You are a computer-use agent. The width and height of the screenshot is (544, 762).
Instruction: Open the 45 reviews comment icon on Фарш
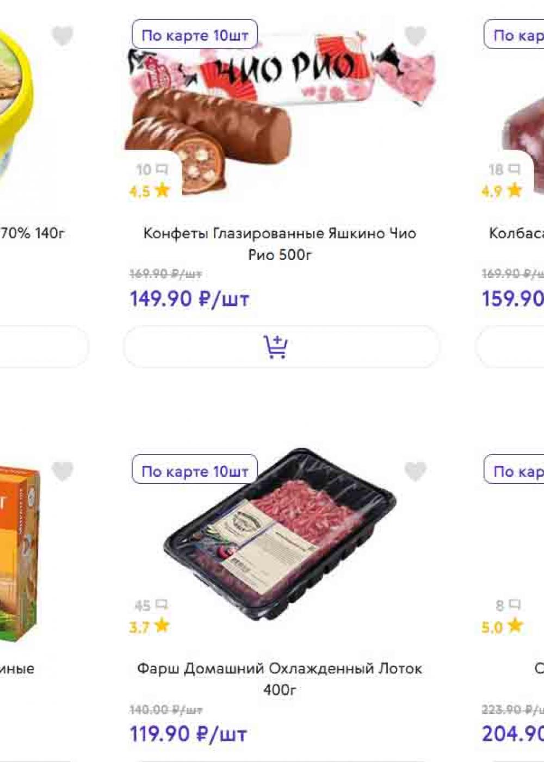pos(152,605)
